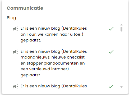Click 'maandnieuws: nieuwe checklist-' text line

54,57
